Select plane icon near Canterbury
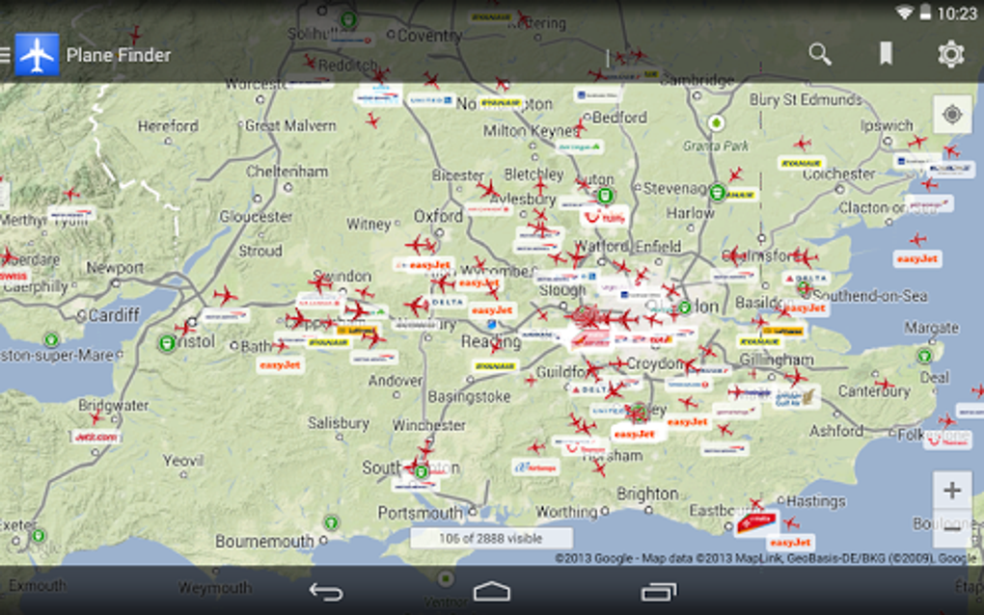Image resolution: width=984 pixels, height=615 pixels. click(885, 384)
